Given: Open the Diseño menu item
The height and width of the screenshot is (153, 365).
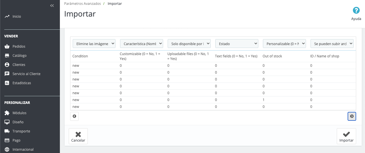Looking at the screenshot, I should click(x=18, y=122).
